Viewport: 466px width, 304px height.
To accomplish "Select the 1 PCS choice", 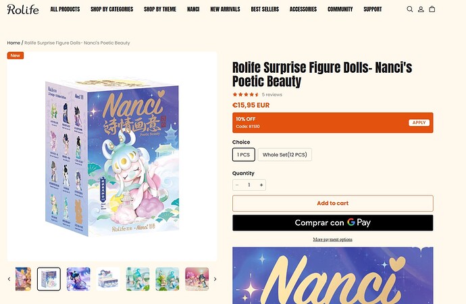I will 243,155.
